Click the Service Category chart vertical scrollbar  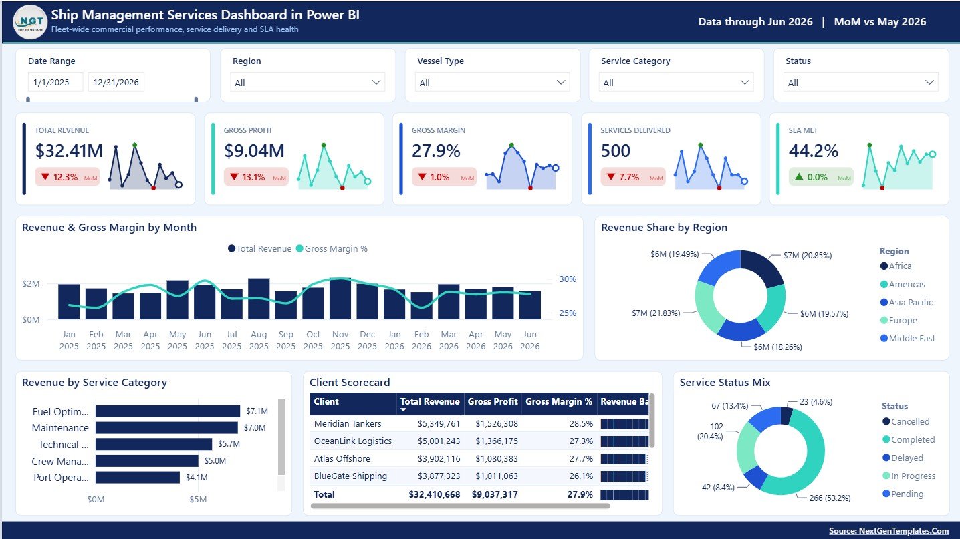click(x=281, y=437)
